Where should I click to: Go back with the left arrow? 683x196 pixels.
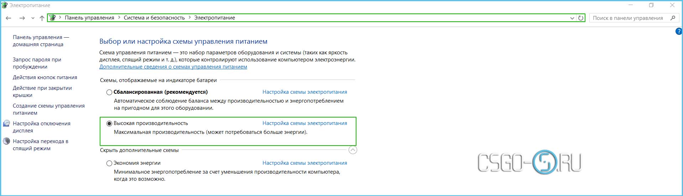pos(9,18)
